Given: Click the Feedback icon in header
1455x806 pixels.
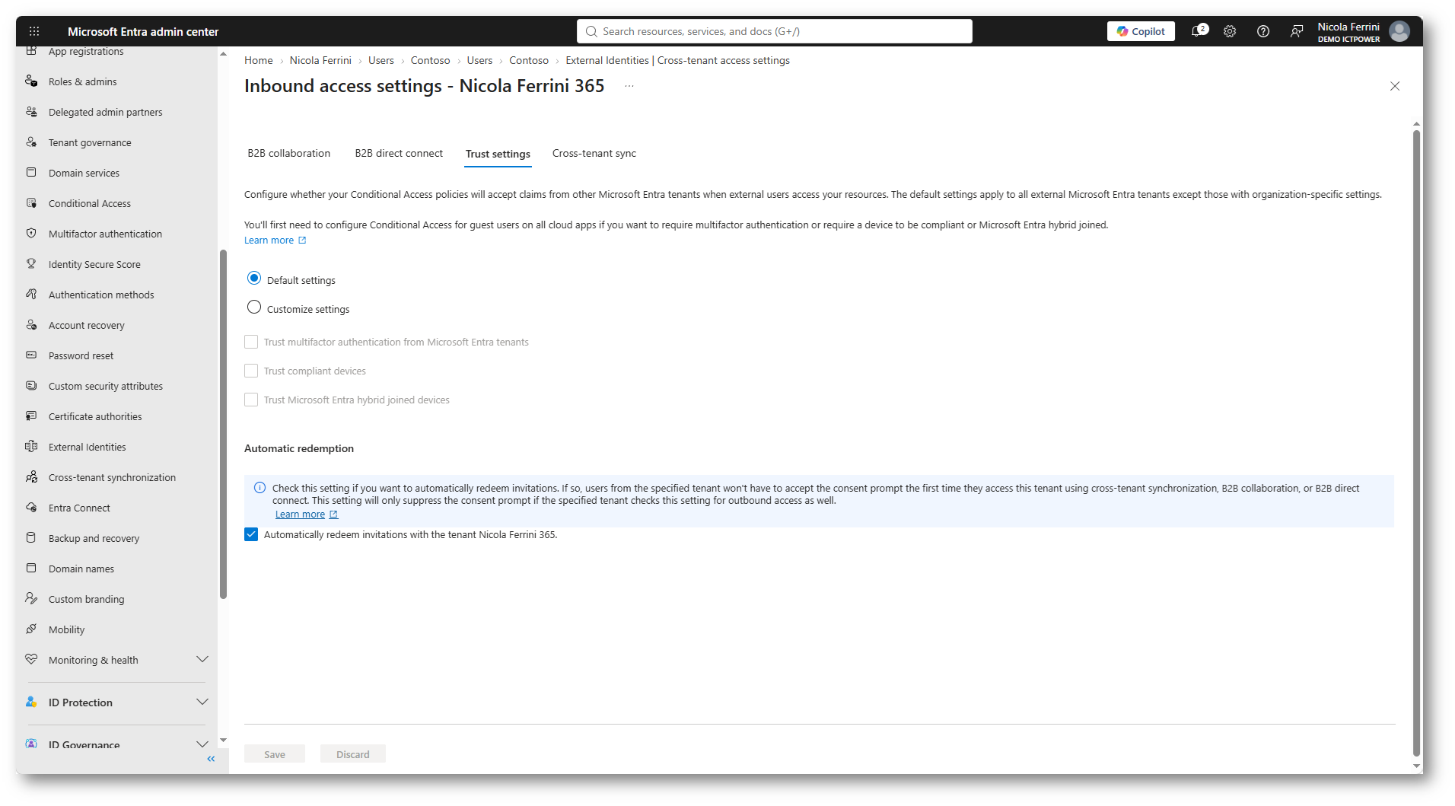Looking at the screenshot, I should 1297,31.
